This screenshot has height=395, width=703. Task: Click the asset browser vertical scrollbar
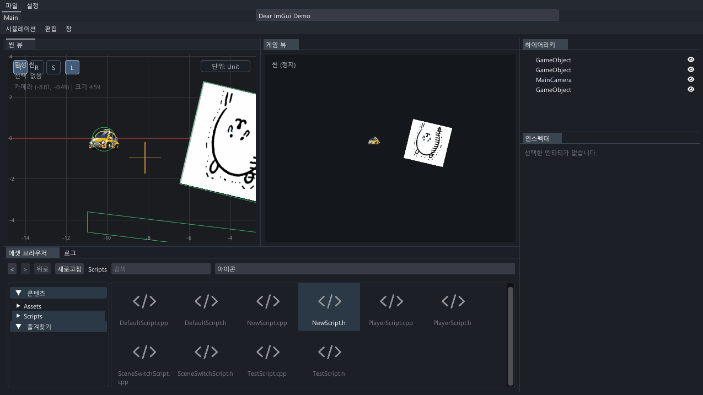point(511,335)
